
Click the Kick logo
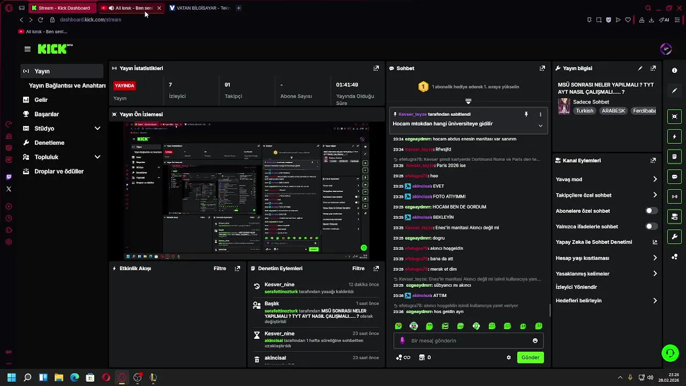55,49
